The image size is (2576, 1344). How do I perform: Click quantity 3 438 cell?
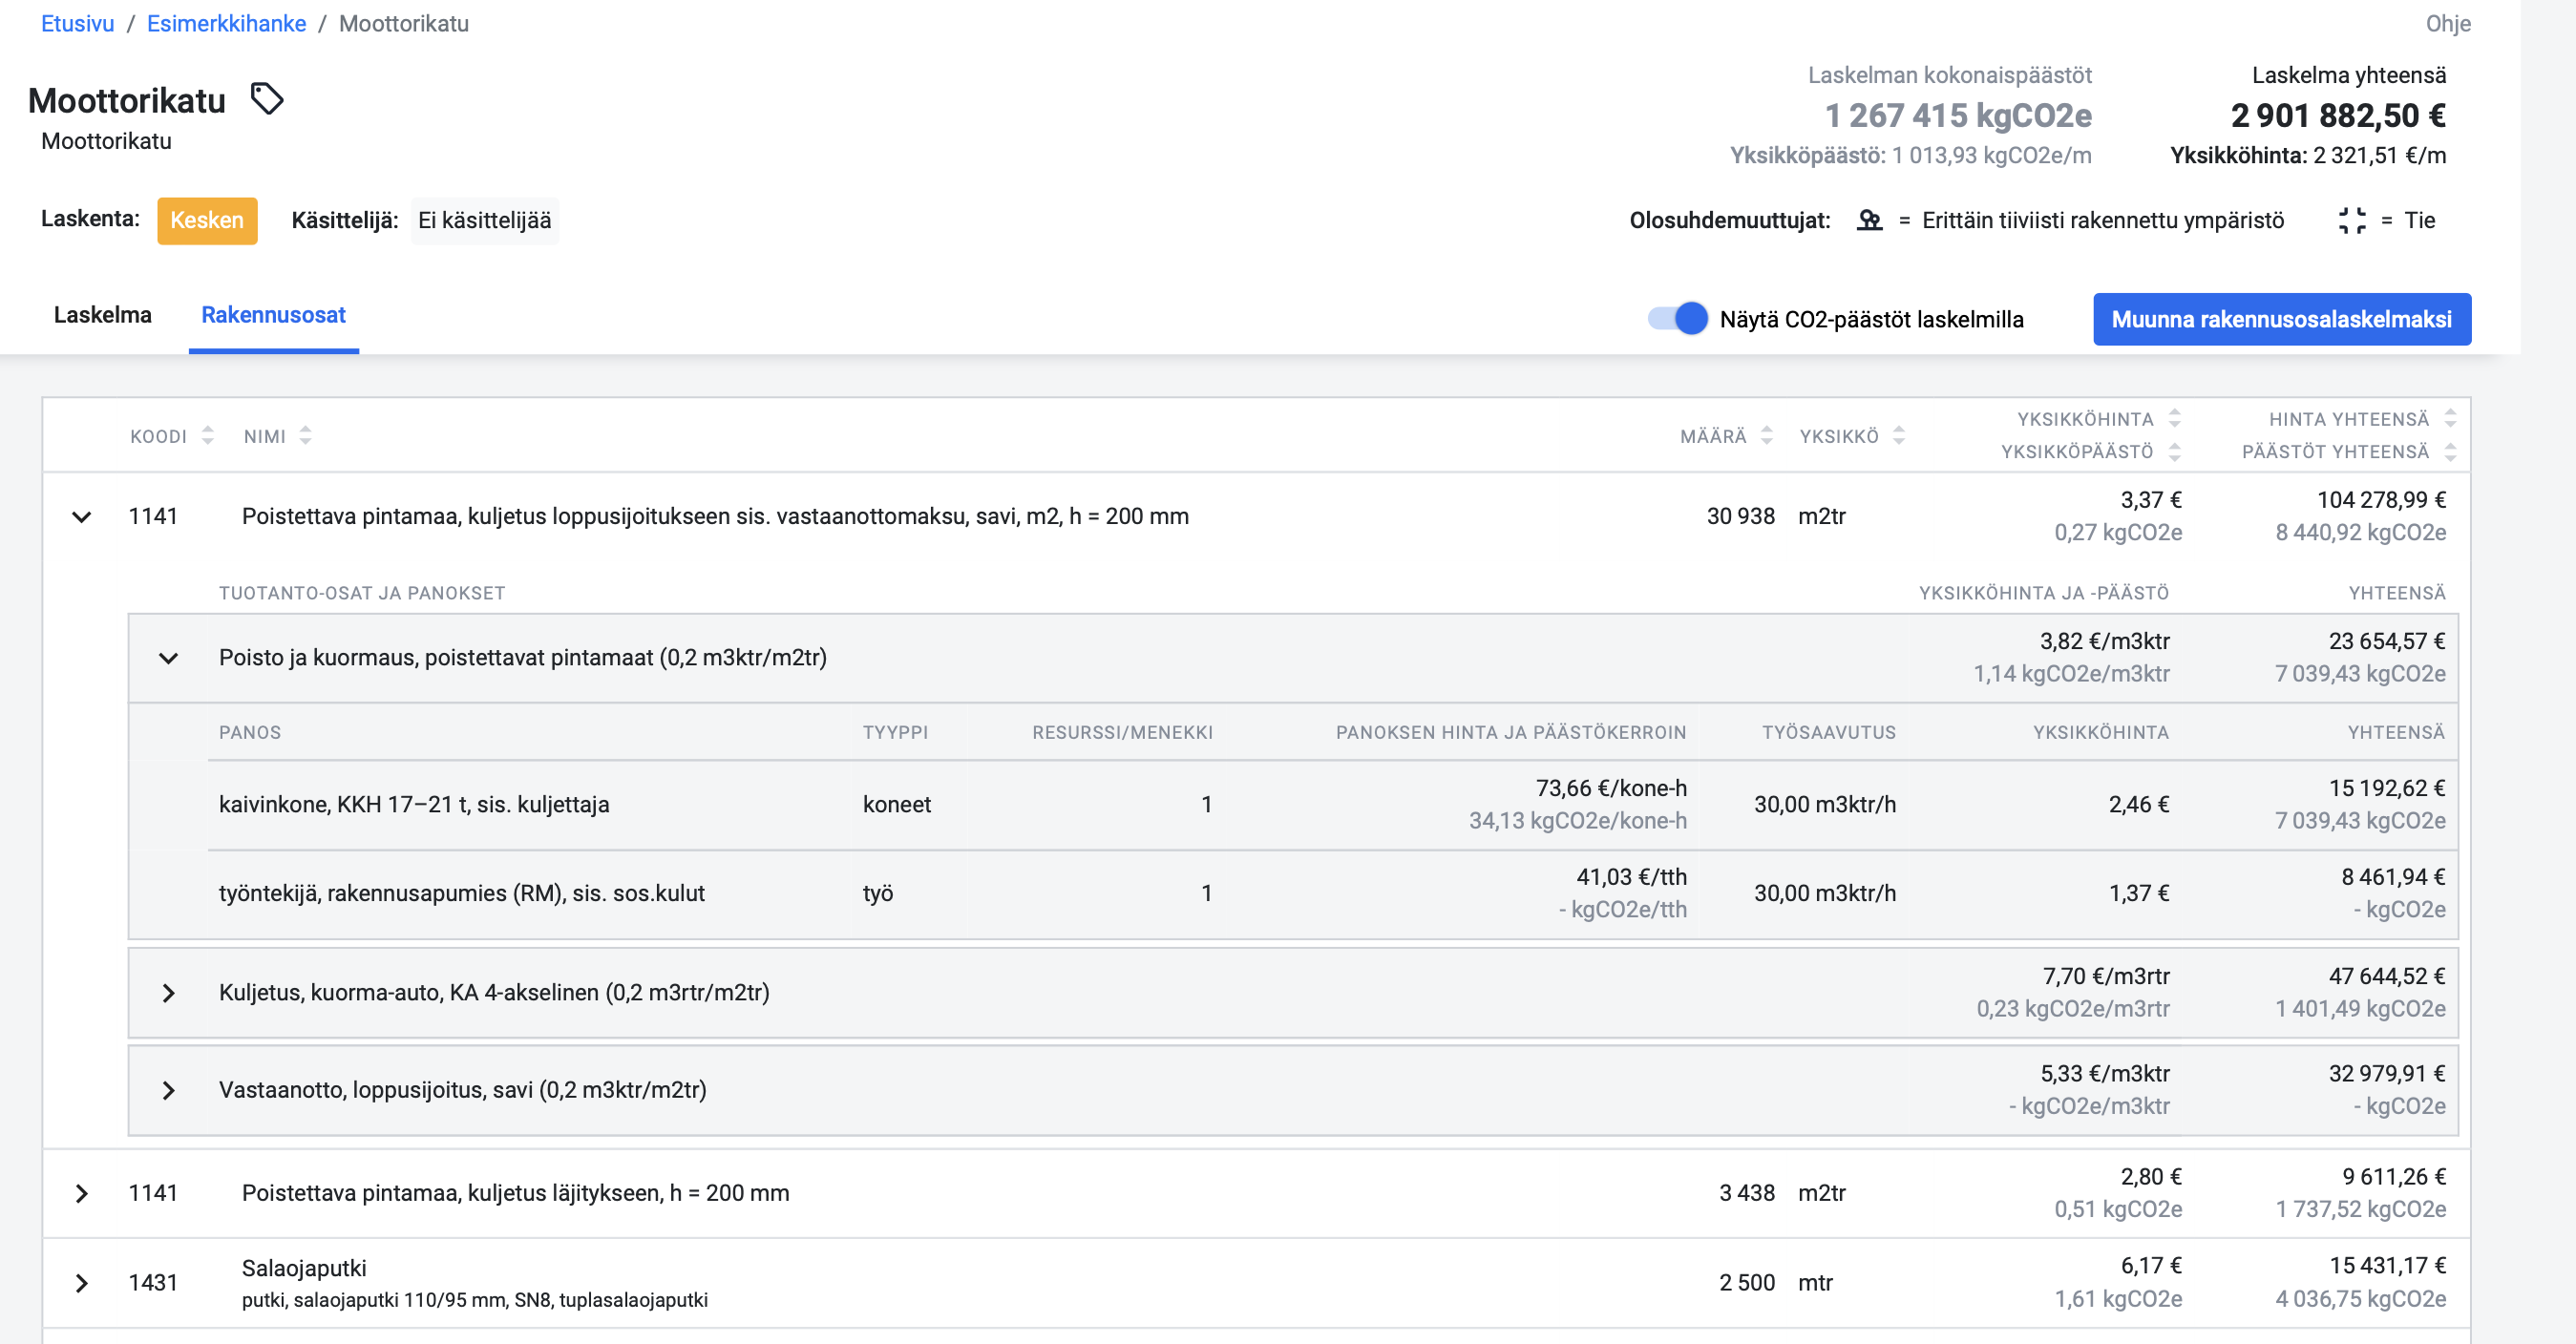tap(1747, 1193)
